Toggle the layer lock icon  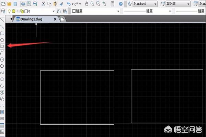tap(22, 11)
